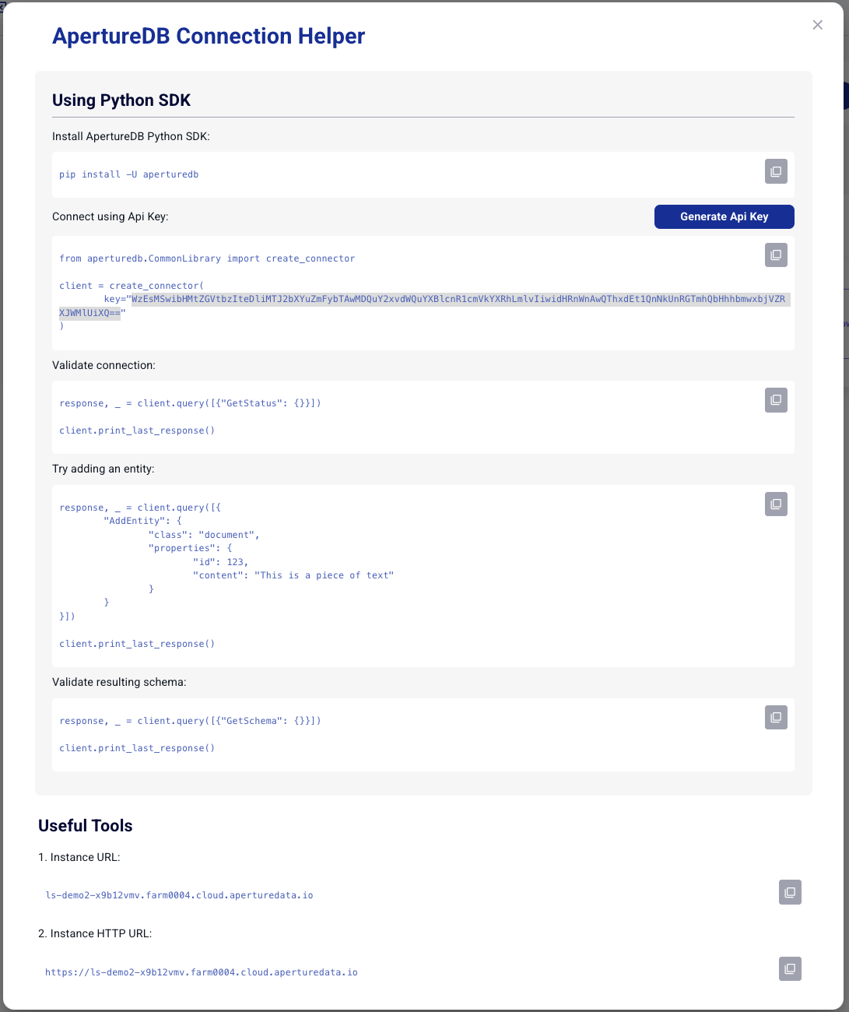Click the GetStatus query code line

click(x=190, y=403)
